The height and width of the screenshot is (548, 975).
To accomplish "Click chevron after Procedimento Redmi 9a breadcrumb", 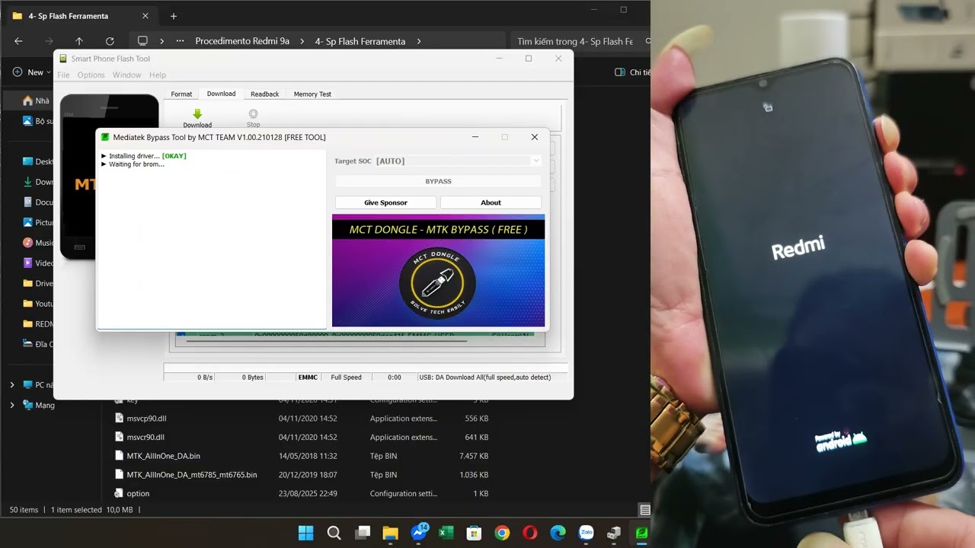I will [302, 41].
